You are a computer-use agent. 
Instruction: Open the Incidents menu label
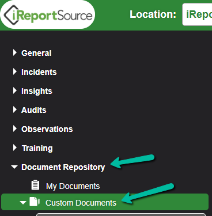[x=39, y=72]
